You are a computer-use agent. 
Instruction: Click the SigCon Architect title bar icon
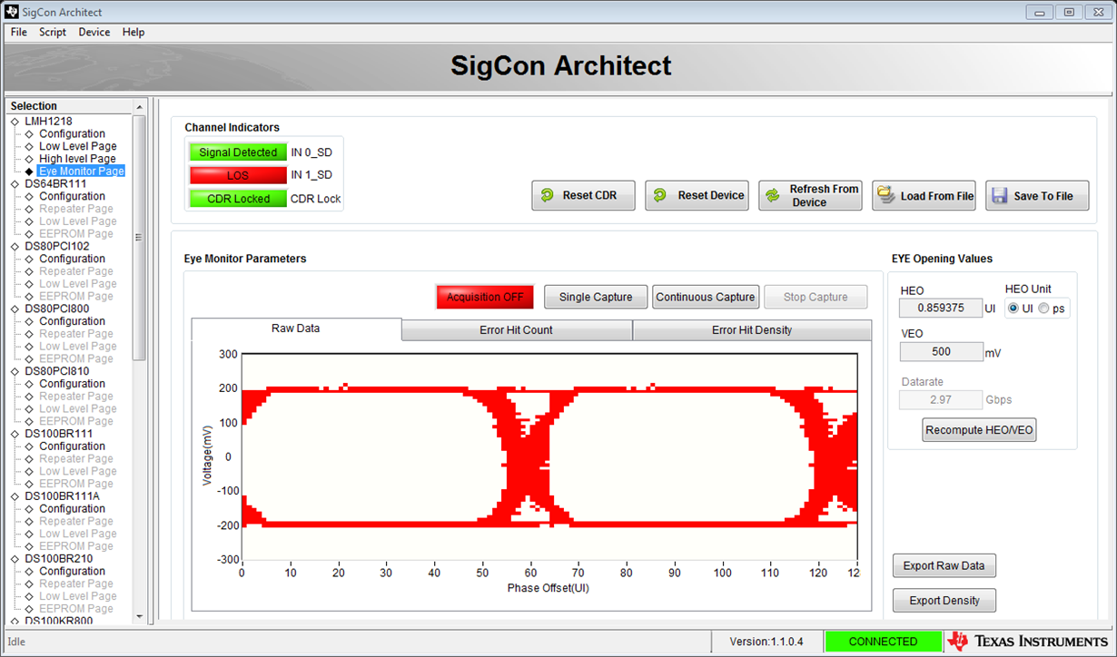click(12, 12)
